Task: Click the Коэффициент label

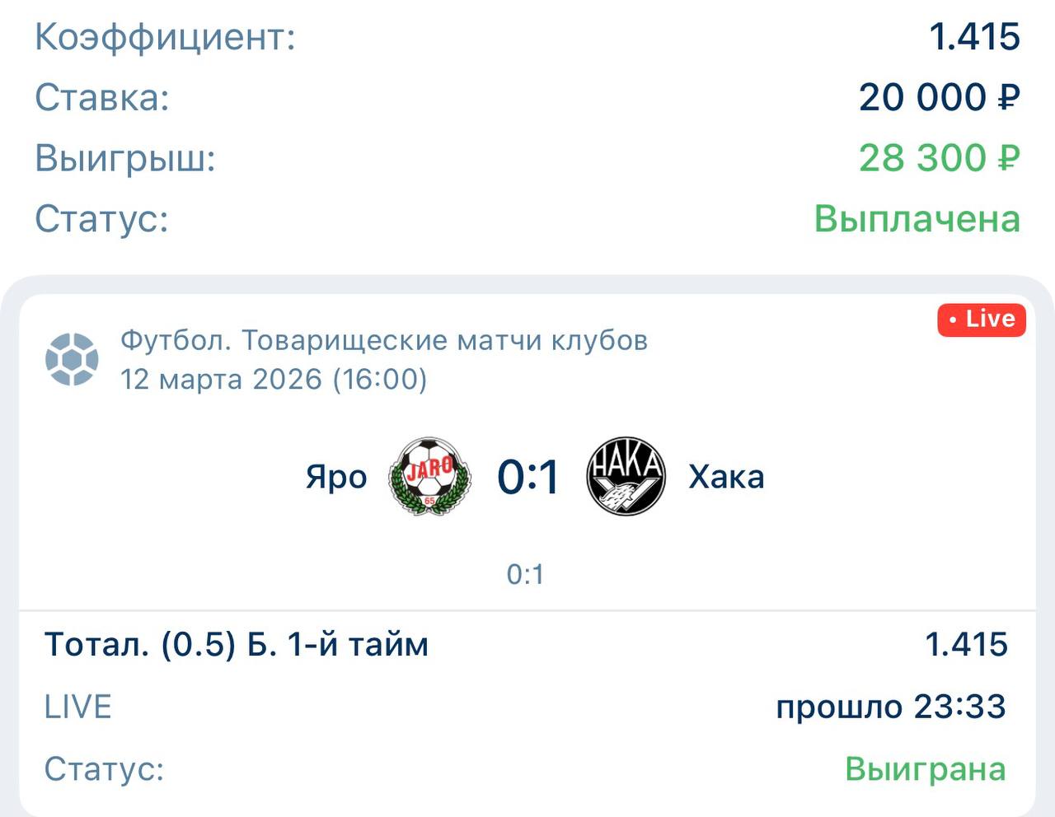Action: coord(165,37)
